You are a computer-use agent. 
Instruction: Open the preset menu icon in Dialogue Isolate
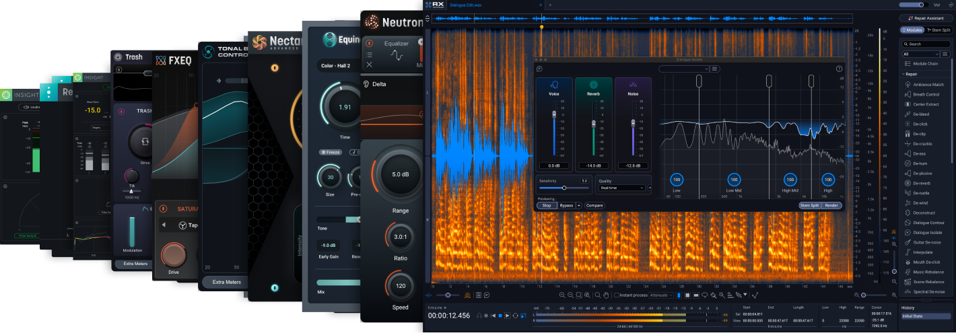tap(714, 69)
